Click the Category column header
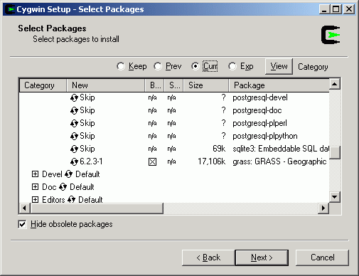Screen dimensions: 359x276 coord(43,85)
